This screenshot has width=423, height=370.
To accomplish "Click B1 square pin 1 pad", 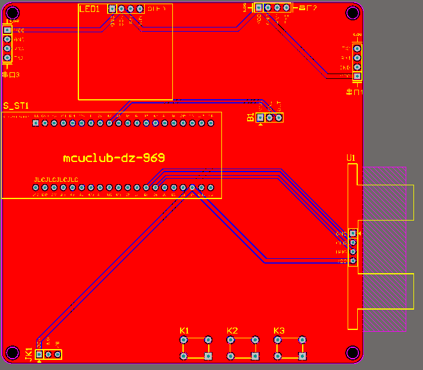I will pyautogui.click(x=260, y=118).
